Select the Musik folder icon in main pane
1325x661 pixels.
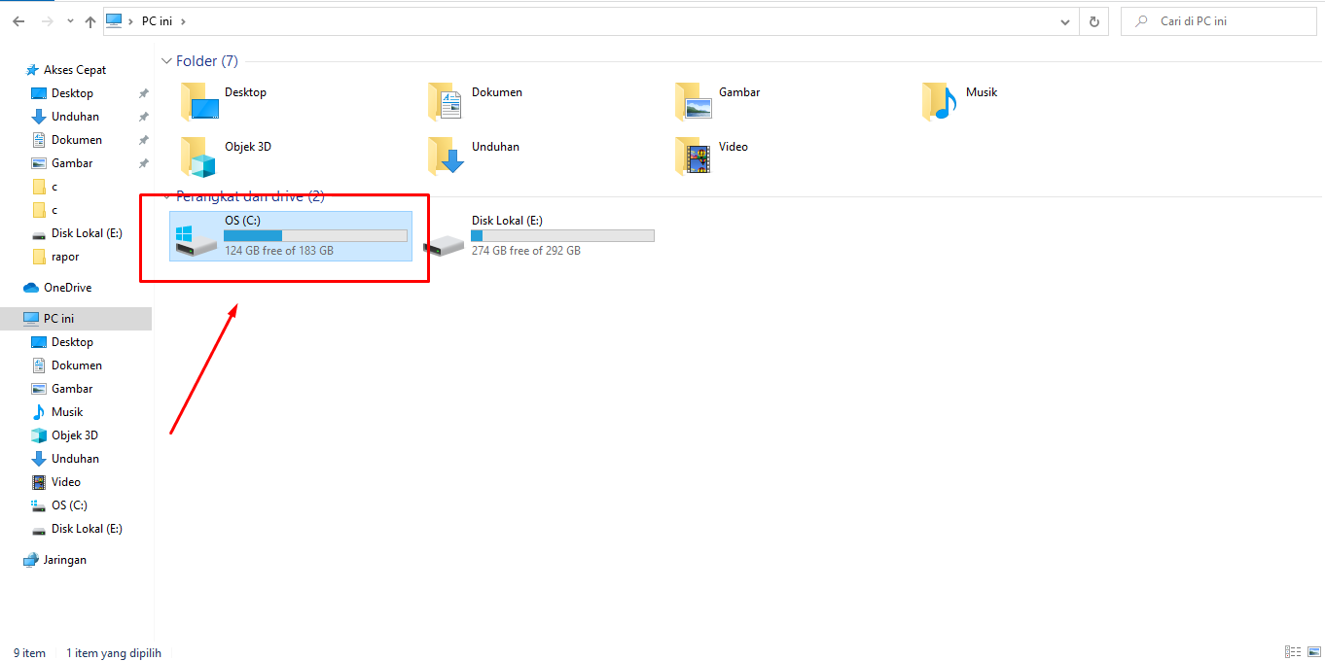(940, 101)
